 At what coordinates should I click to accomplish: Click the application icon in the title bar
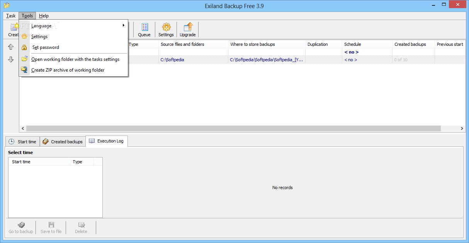[7, 6]
